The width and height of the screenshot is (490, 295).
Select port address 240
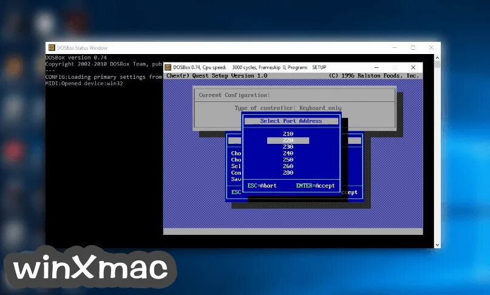(x=288, y=154)
